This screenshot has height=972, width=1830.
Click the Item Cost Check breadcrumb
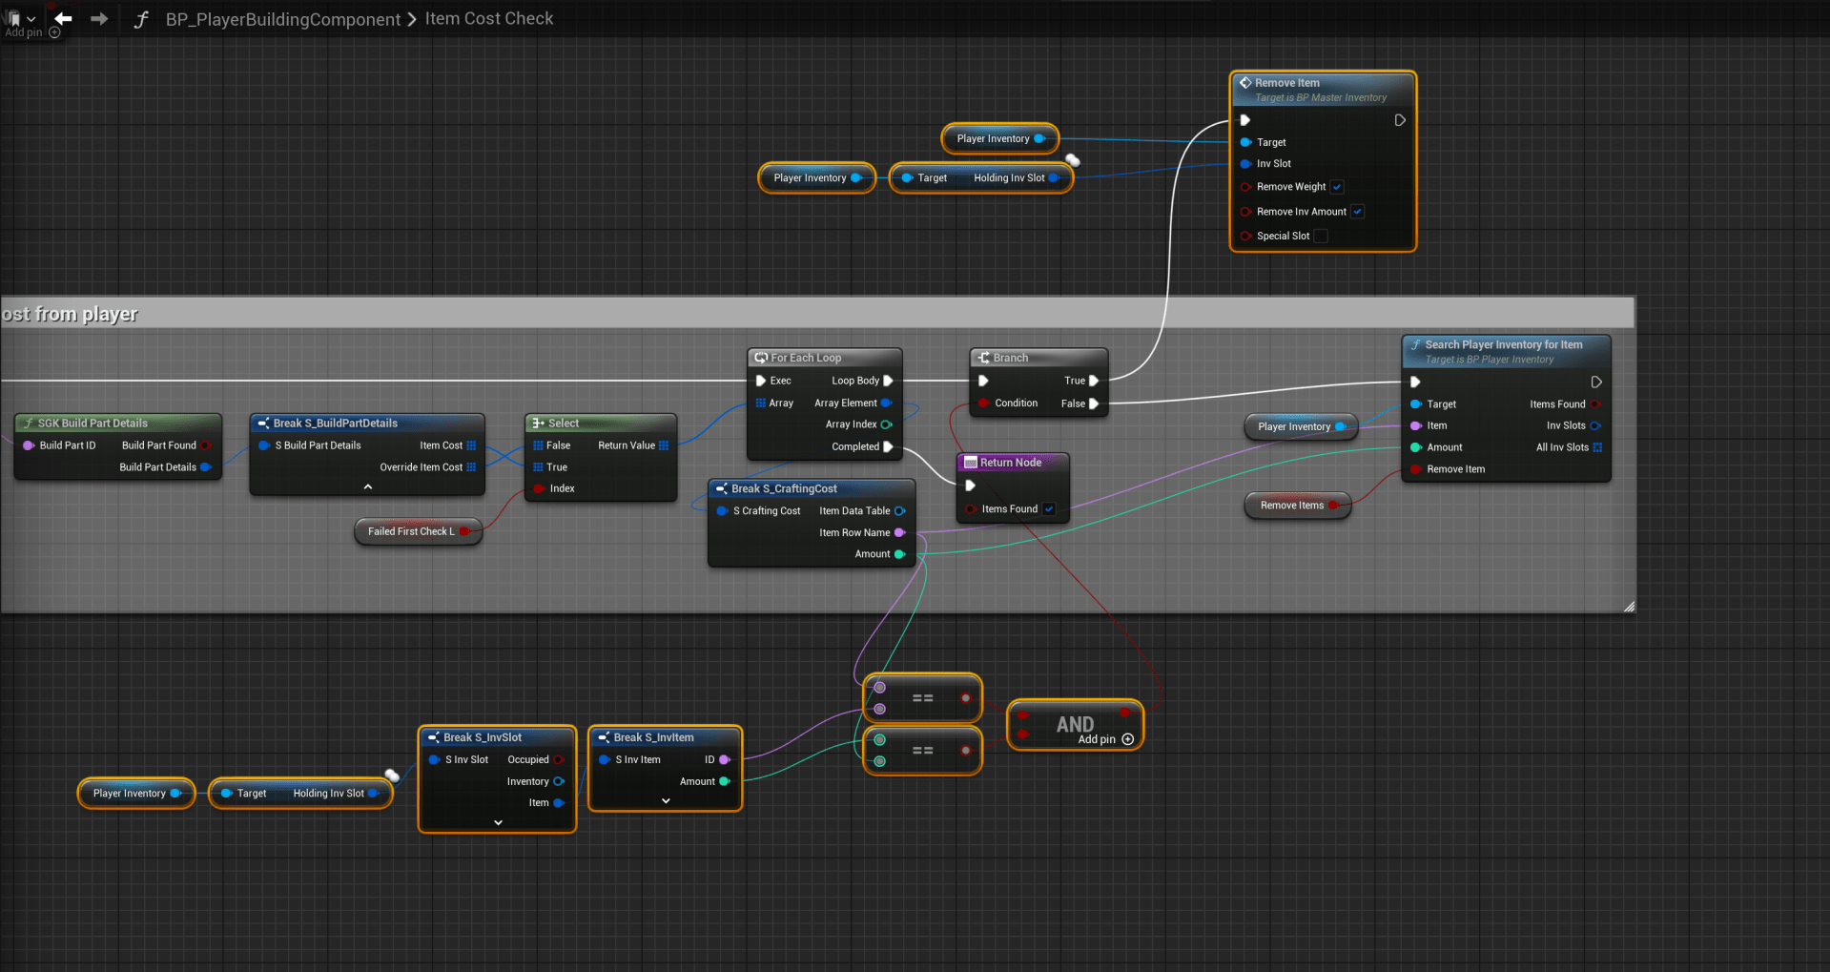click(488, 19)
